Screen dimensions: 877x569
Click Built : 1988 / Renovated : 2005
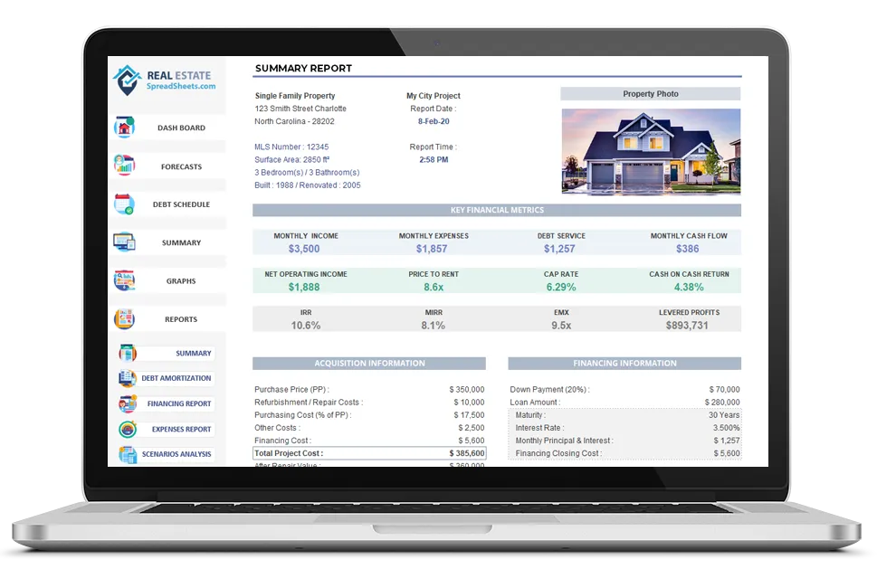point(308,185)
